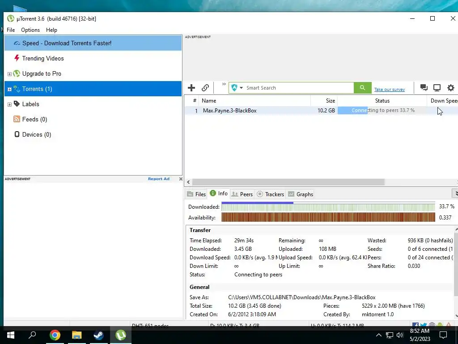Click the µTorrent taskbar icon

point(120,335)
